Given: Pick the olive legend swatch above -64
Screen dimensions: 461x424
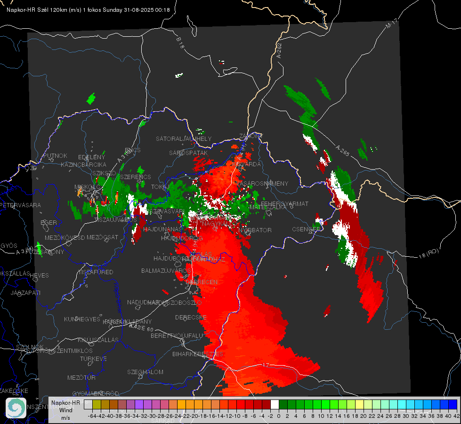Looking at the screenshot, I should click(x=97, y=405).
